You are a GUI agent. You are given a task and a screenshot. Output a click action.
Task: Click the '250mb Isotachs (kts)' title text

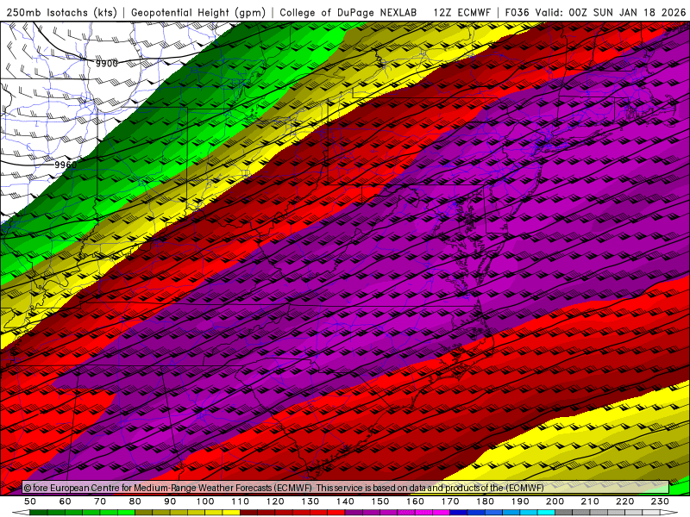[x=62, y=12]
